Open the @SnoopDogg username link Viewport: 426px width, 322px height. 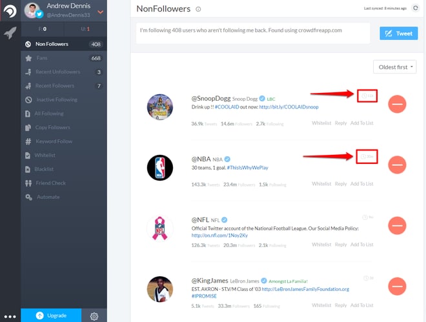click(211, 98)
